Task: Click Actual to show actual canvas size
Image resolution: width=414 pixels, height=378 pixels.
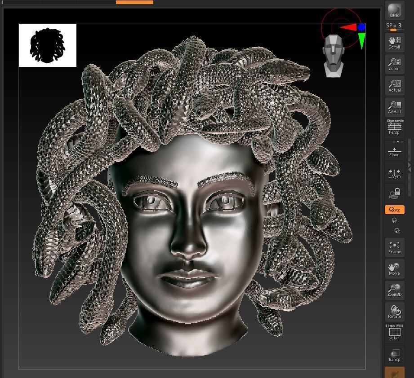Action: pos(394,85)
